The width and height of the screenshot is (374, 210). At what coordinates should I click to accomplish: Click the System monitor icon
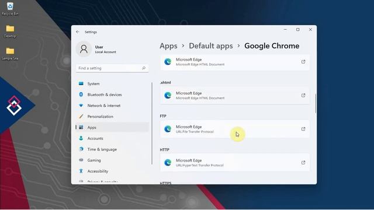click(x=81, y=83)
